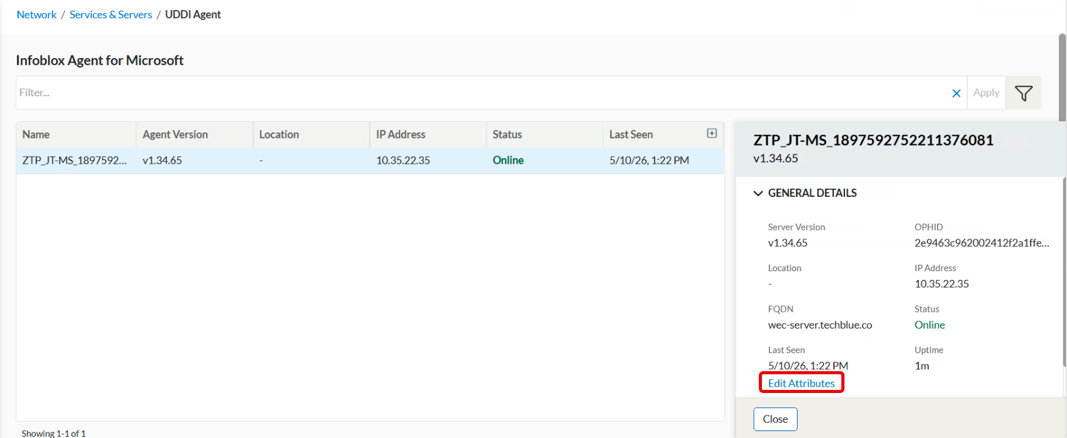Go to Services & Servers breadcrumb

(x=111, y=14)
